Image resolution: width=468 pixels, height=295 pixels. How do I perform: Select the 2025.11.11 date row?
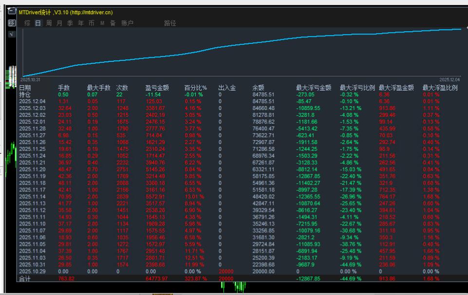(32, 217)
